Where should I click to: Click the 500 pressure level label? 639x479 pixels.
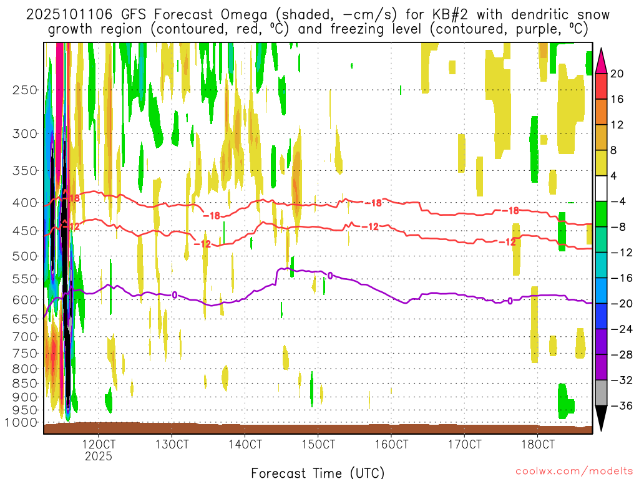point(25,256)
